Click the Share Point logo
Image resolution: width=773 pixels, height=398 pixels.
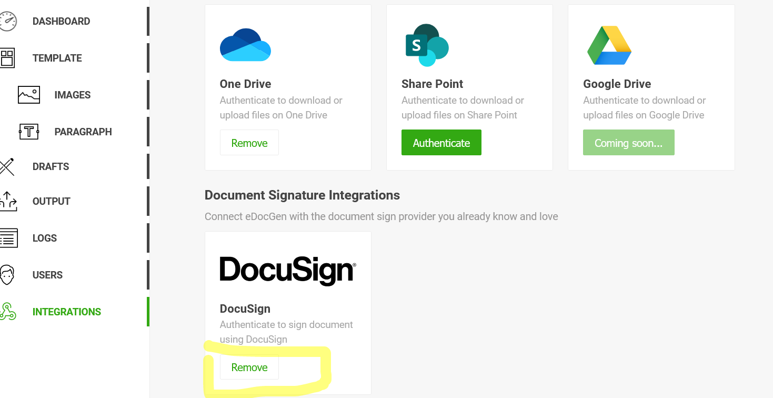pos(427,45)
